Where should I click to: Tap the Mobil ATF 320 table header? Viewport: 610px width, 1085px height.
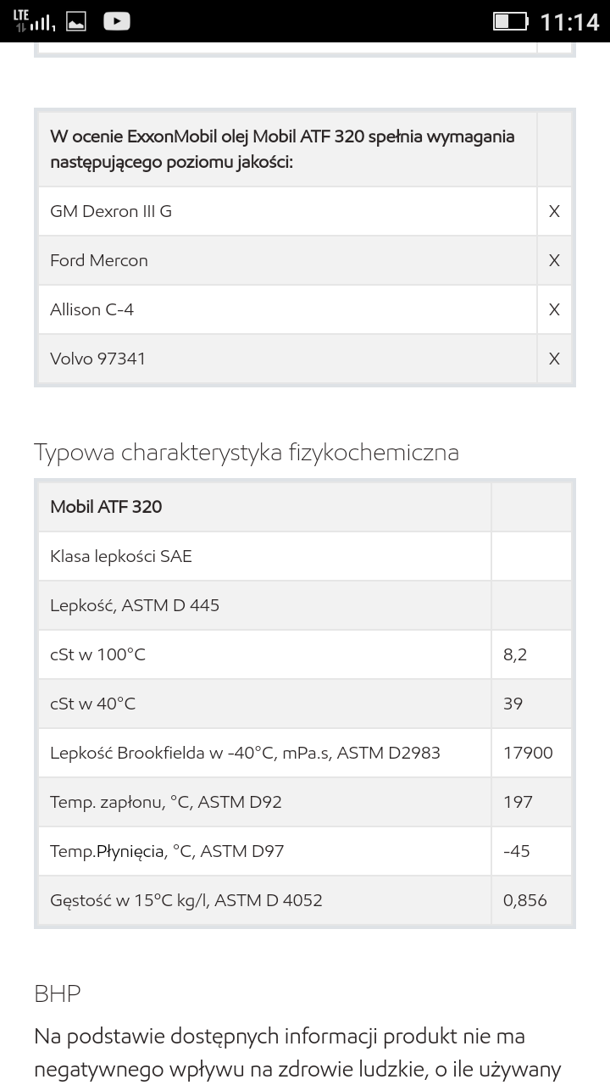click(106, 507)
